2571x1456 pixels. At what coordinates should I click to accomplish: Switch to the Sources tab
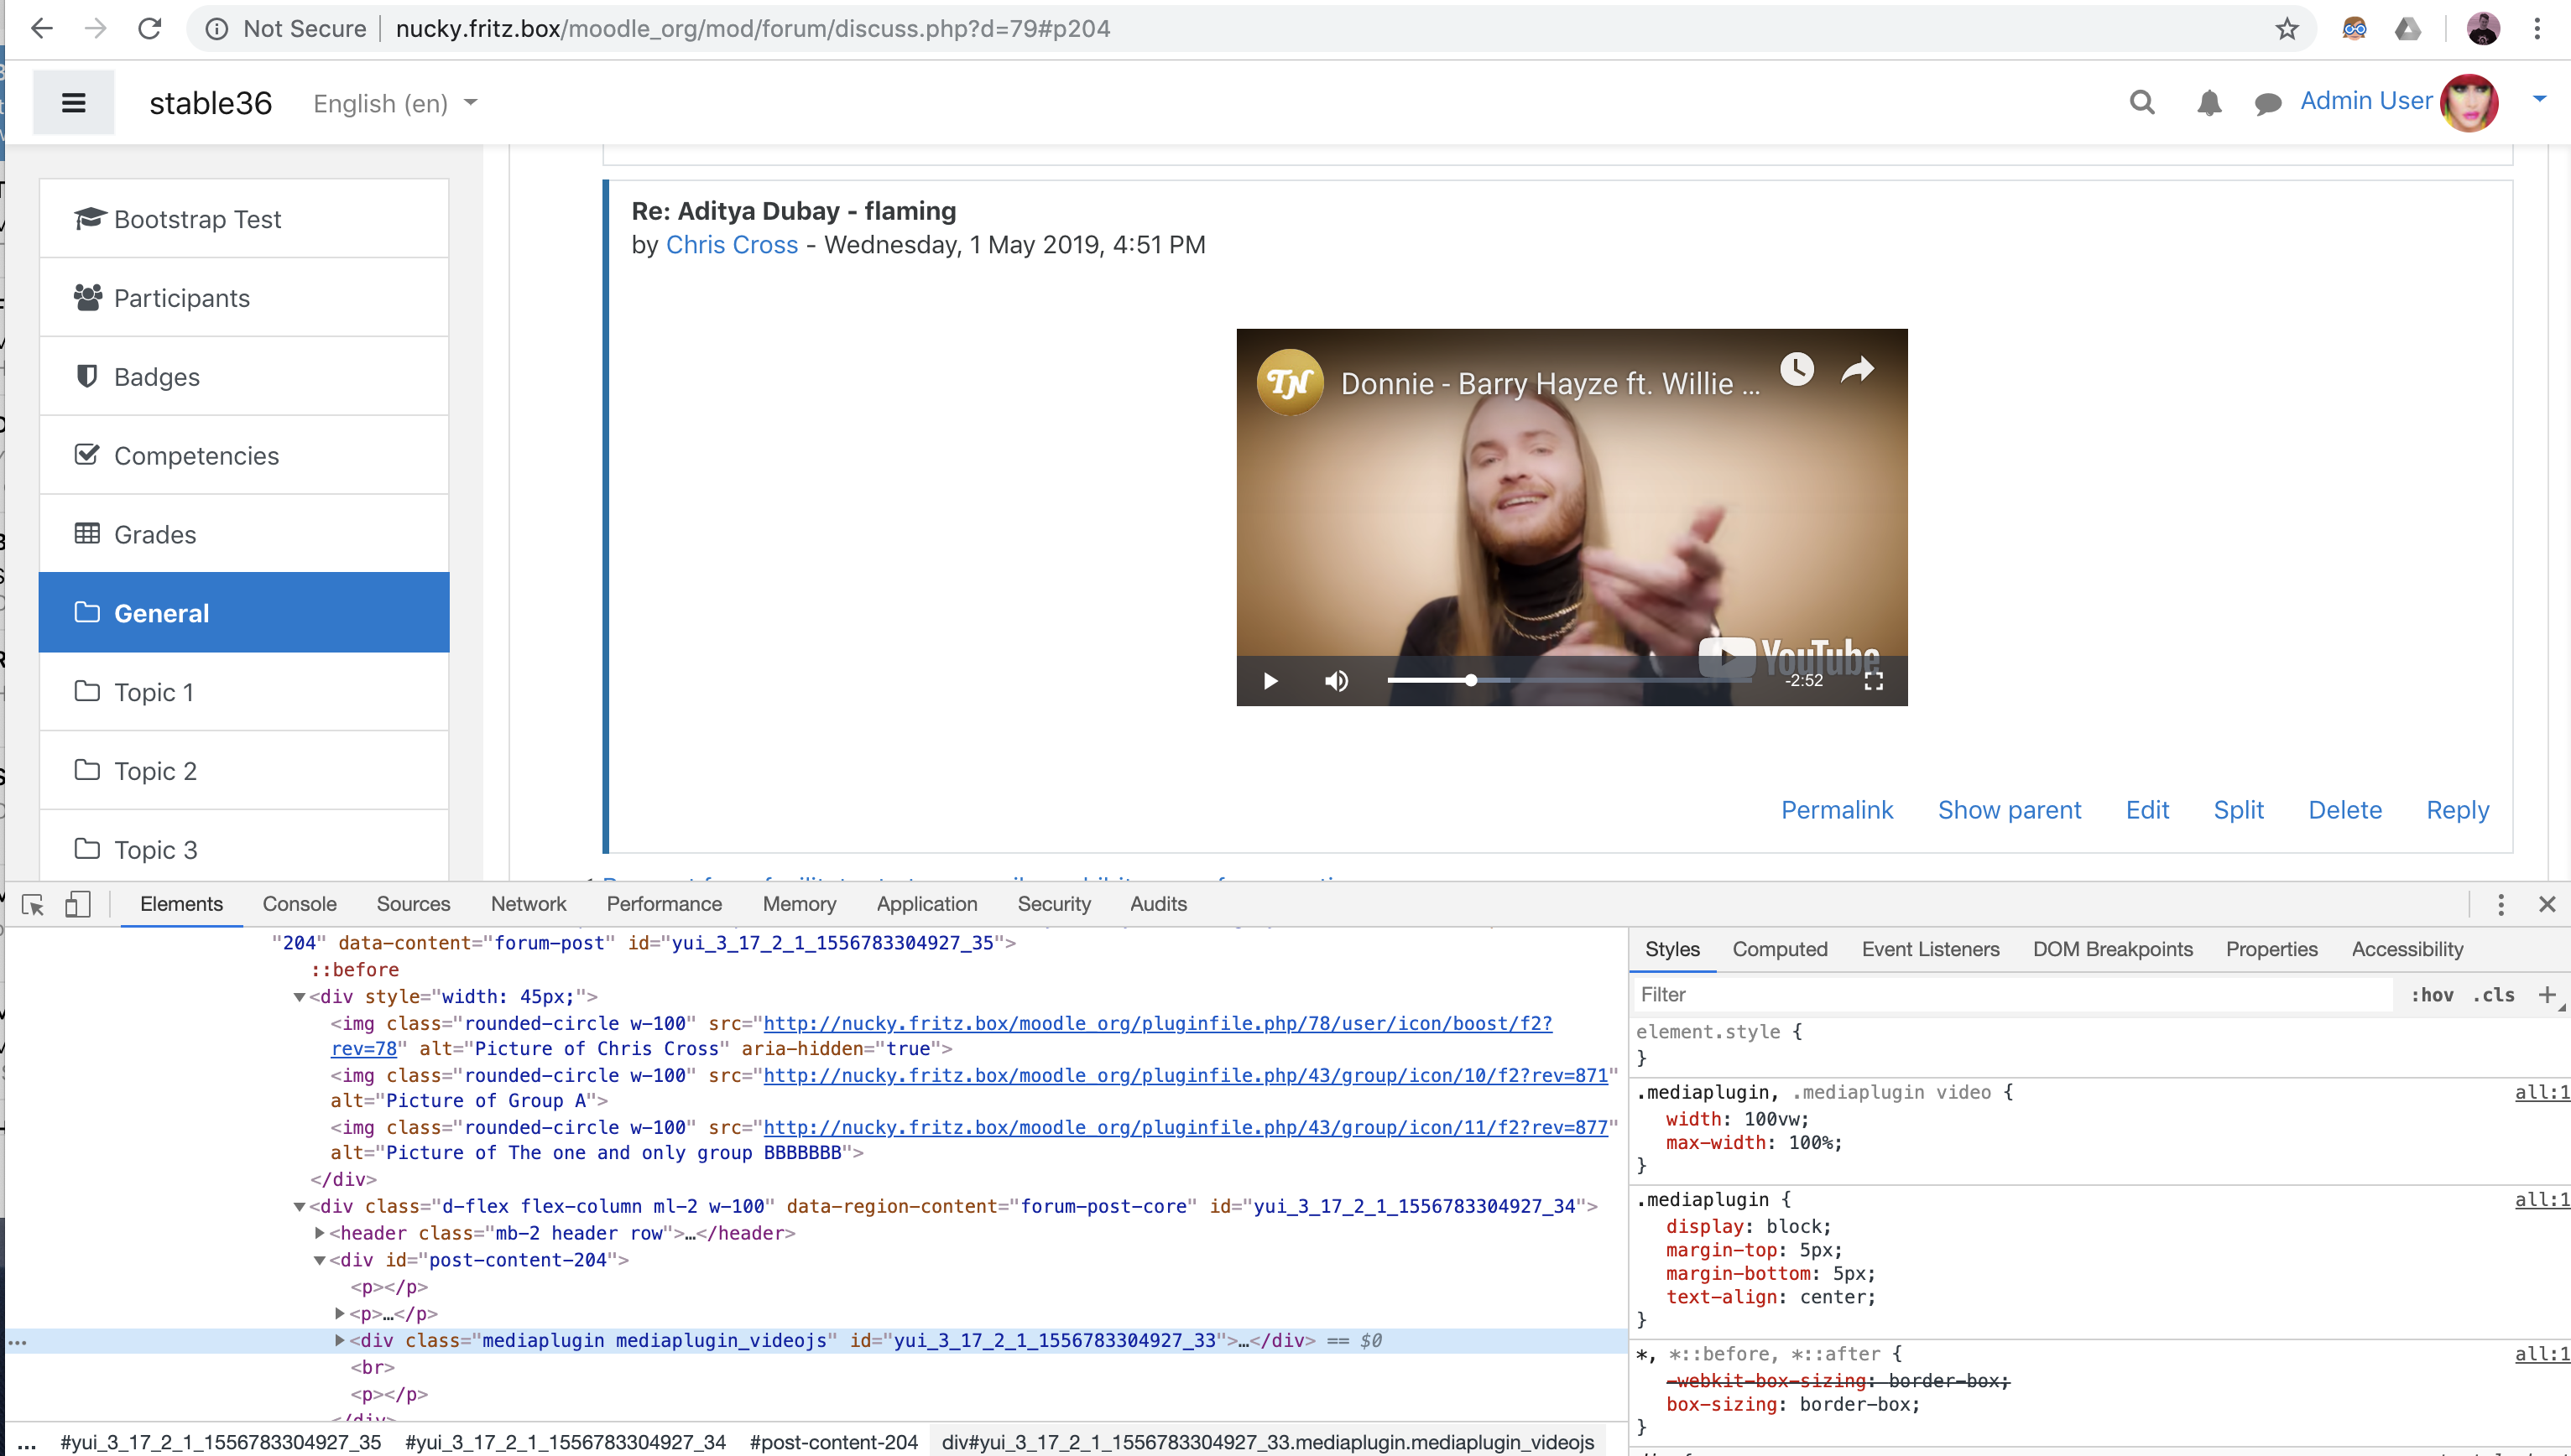click(x=413, y=904)
